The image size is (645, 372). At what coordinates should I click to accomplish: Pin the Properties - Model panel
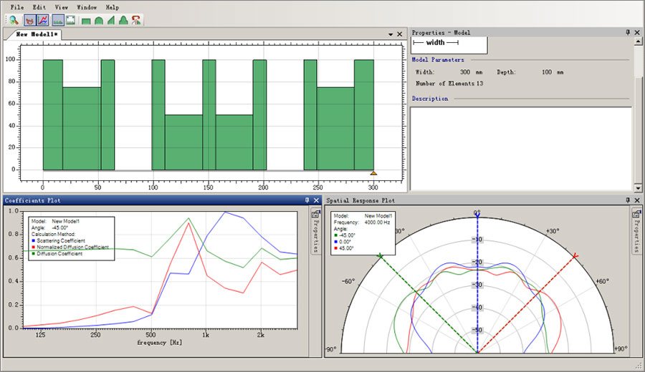pyautogui.click(x=628, y=33)
